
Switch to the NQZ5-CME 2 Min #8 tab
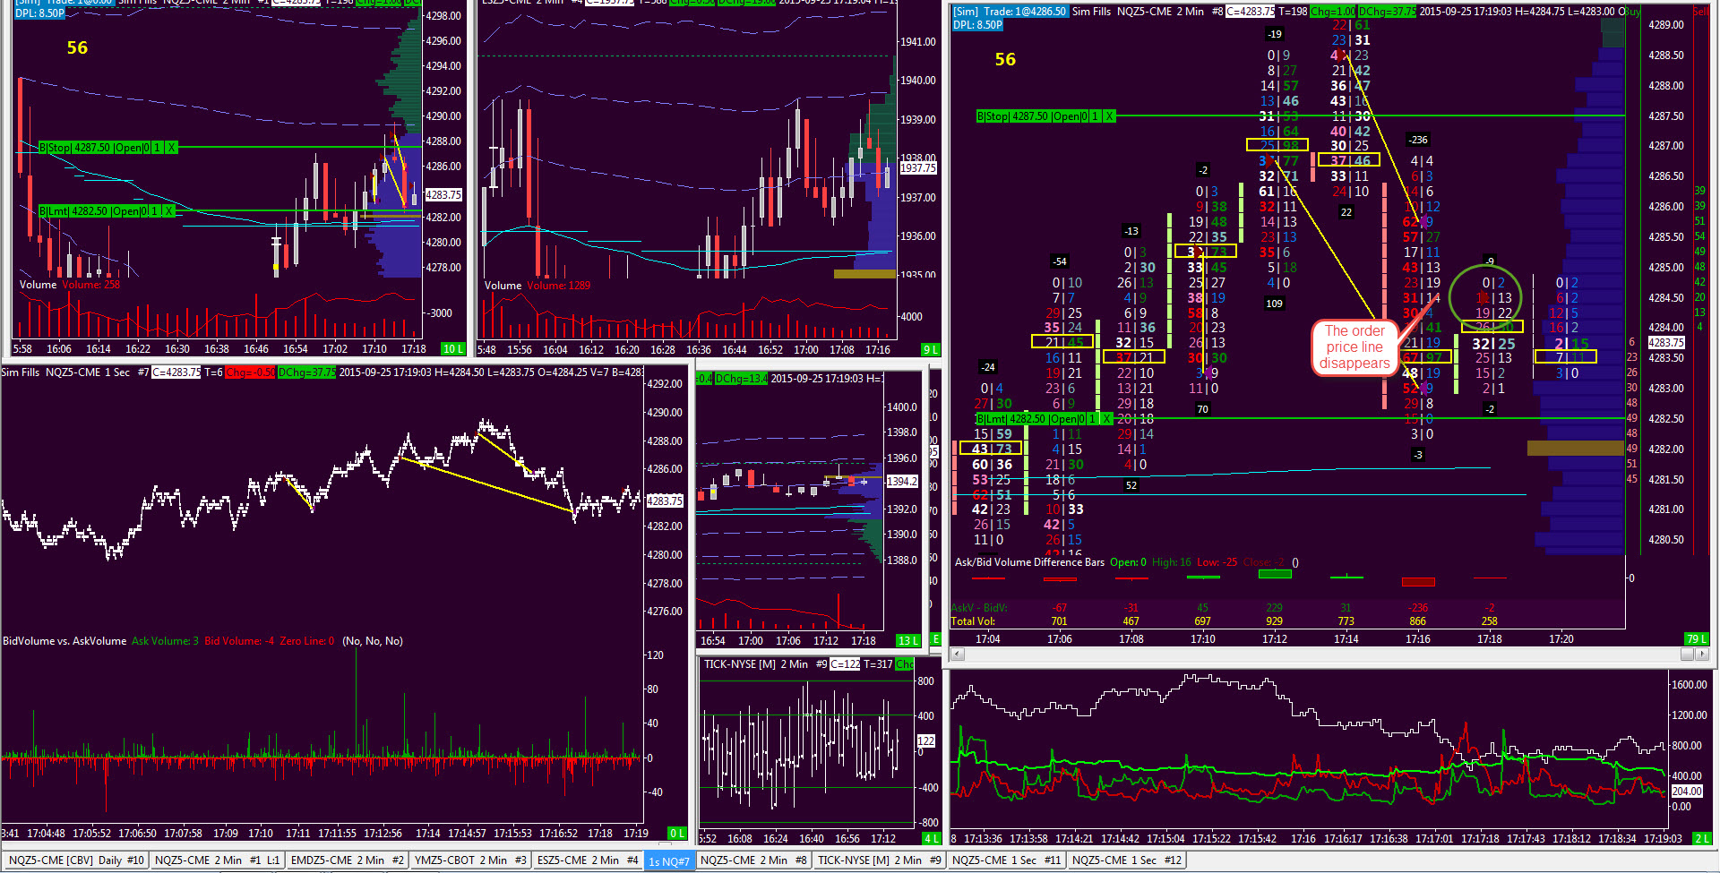coord(753,860)
